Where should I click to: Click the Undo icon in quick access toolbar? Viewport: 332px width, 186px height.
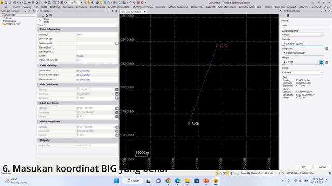(6, 3)
